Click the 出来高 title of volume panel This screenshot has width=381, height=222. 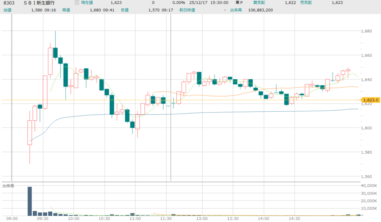pos(8,185)
